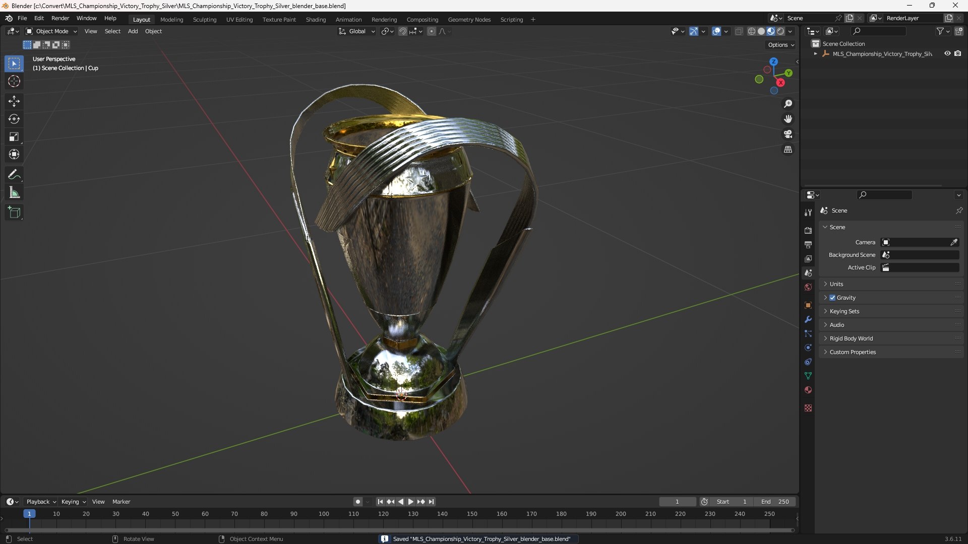
Task: Click the current frame number field
Action: click(678, 502)
